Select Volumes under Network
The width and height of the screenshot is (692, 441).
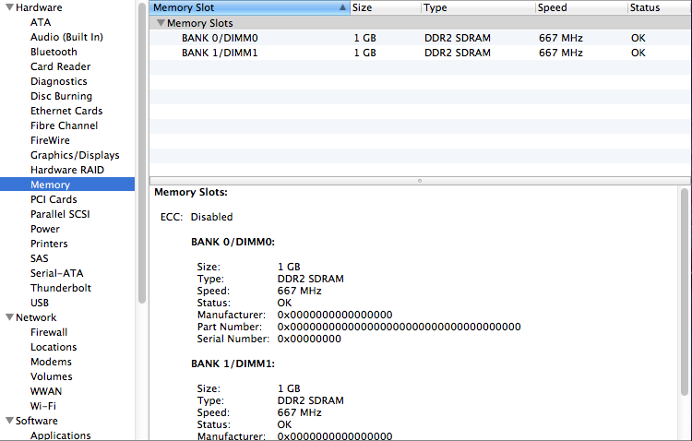[x=51, y=376]
